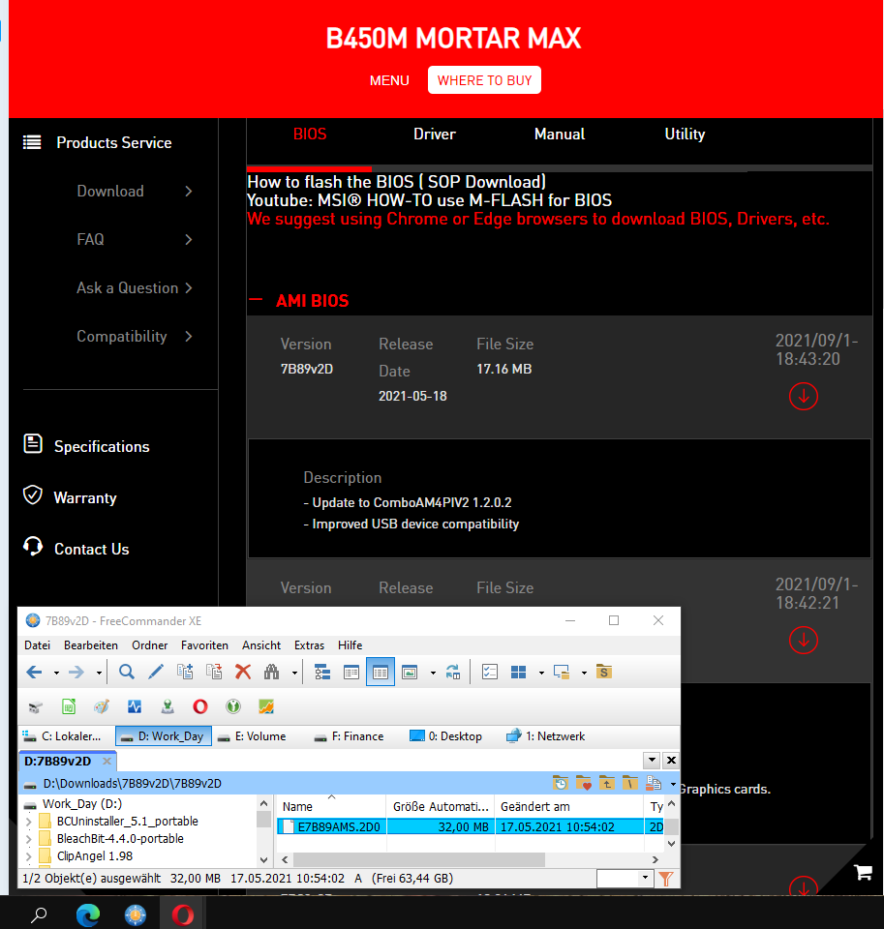The height and width of the screenshot is (929, 884).
Task: Open the back history dropdown arrow
Action: pos(56,674)
